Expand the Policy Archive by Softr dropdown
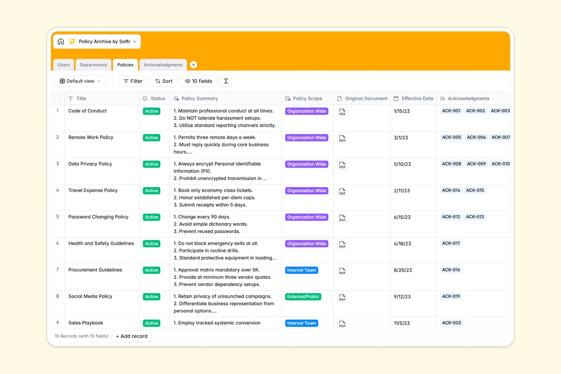Image resolution: width=561 pixels, height=374 pixels. point(135,41)
